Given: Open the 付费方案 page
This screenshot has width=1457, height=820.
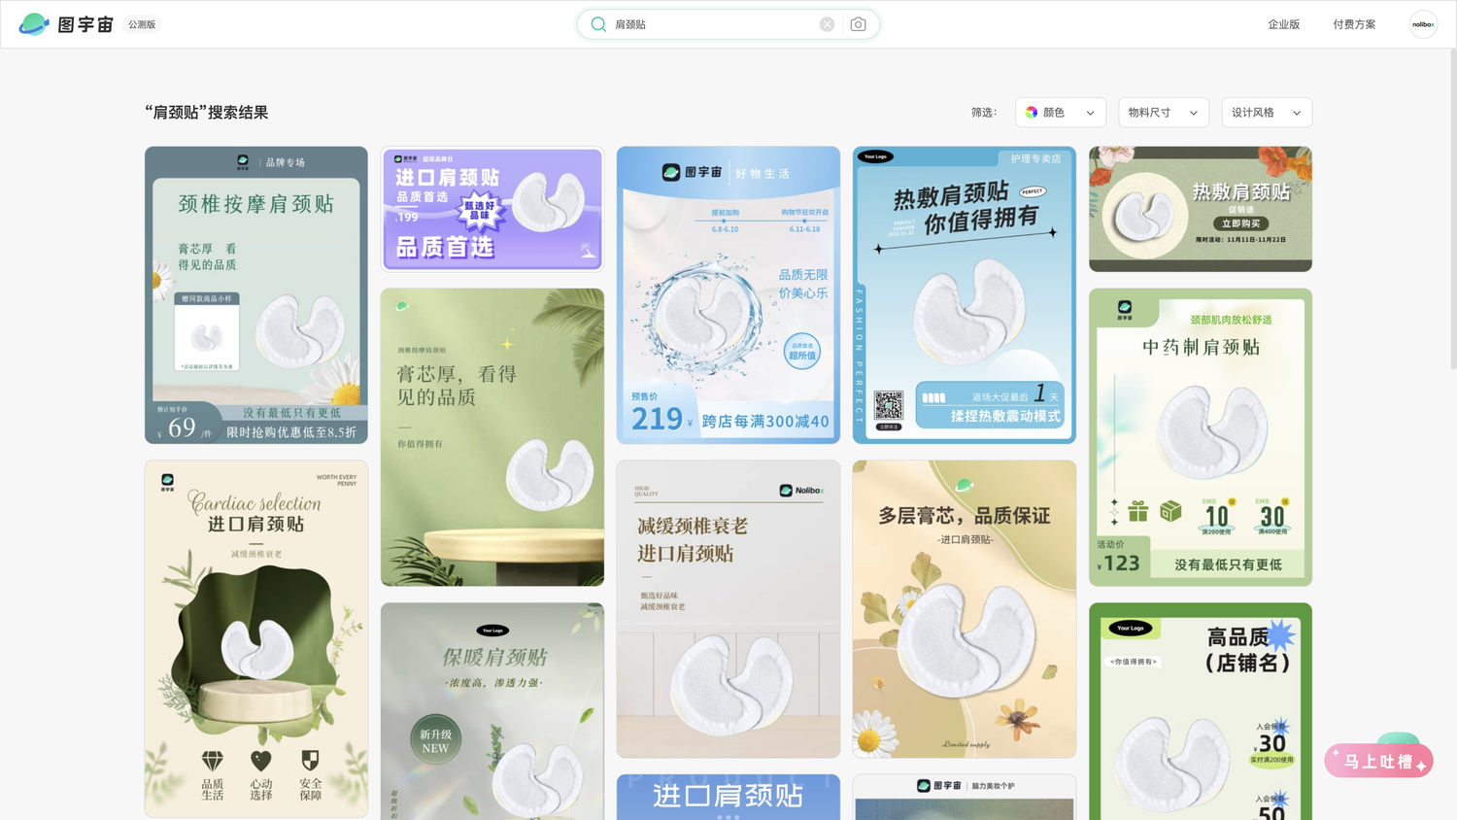Looking at the screenshot, I should click(x=1354, y=24).
